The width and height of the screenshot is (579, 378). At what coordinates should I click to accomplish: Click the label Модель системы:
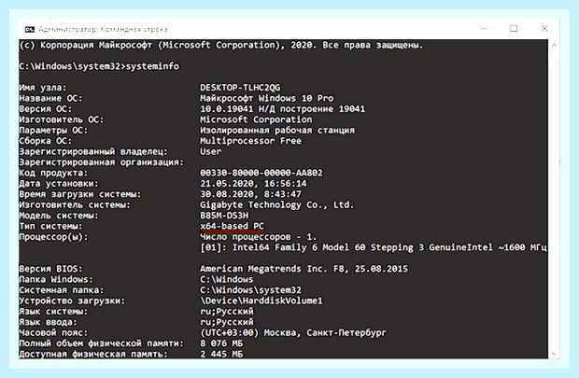(x=59, y=216)
